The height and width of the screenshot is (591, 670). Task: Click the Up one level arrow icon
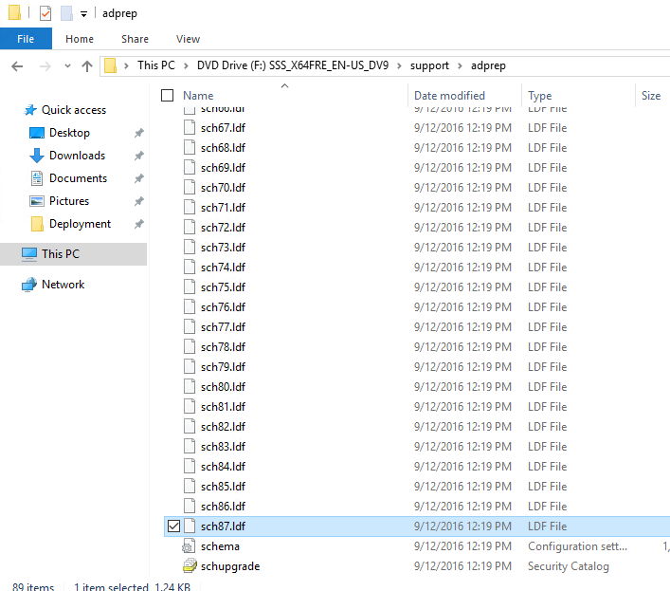87,66
